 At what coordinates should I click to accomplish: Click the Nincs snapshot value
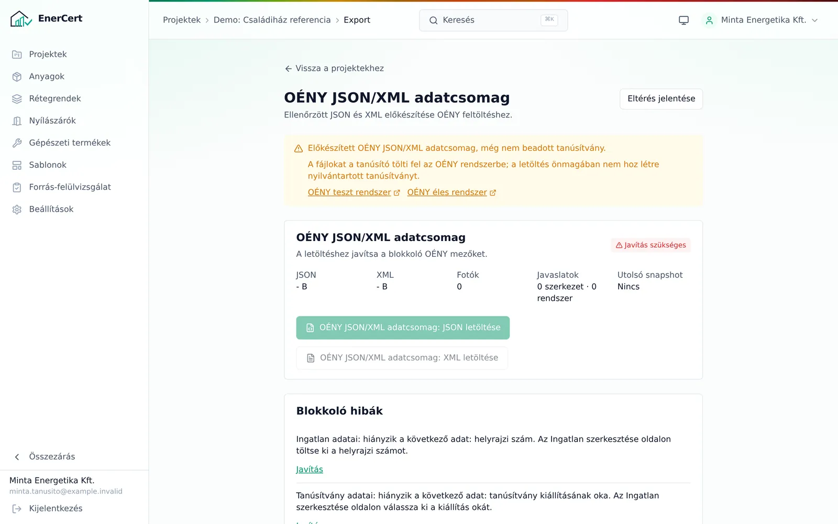tap(629, 287)
